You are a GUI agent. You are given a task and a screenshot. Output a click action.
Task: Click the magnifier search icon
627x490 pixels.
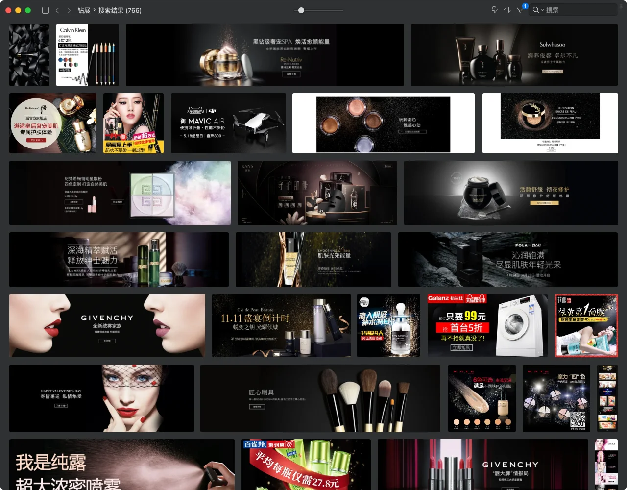(535, 10)
